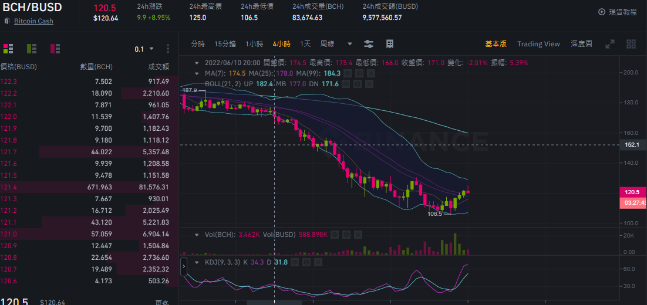Click the chart grid layout icon

pyautogui.click(x=389, y=43)
